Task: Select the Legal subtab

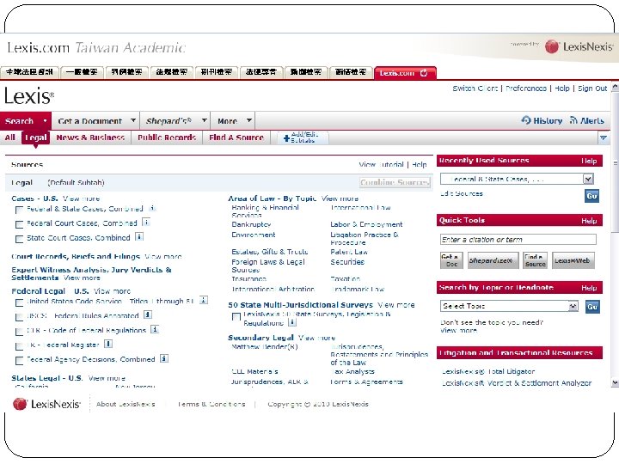Action: [35, 137]
